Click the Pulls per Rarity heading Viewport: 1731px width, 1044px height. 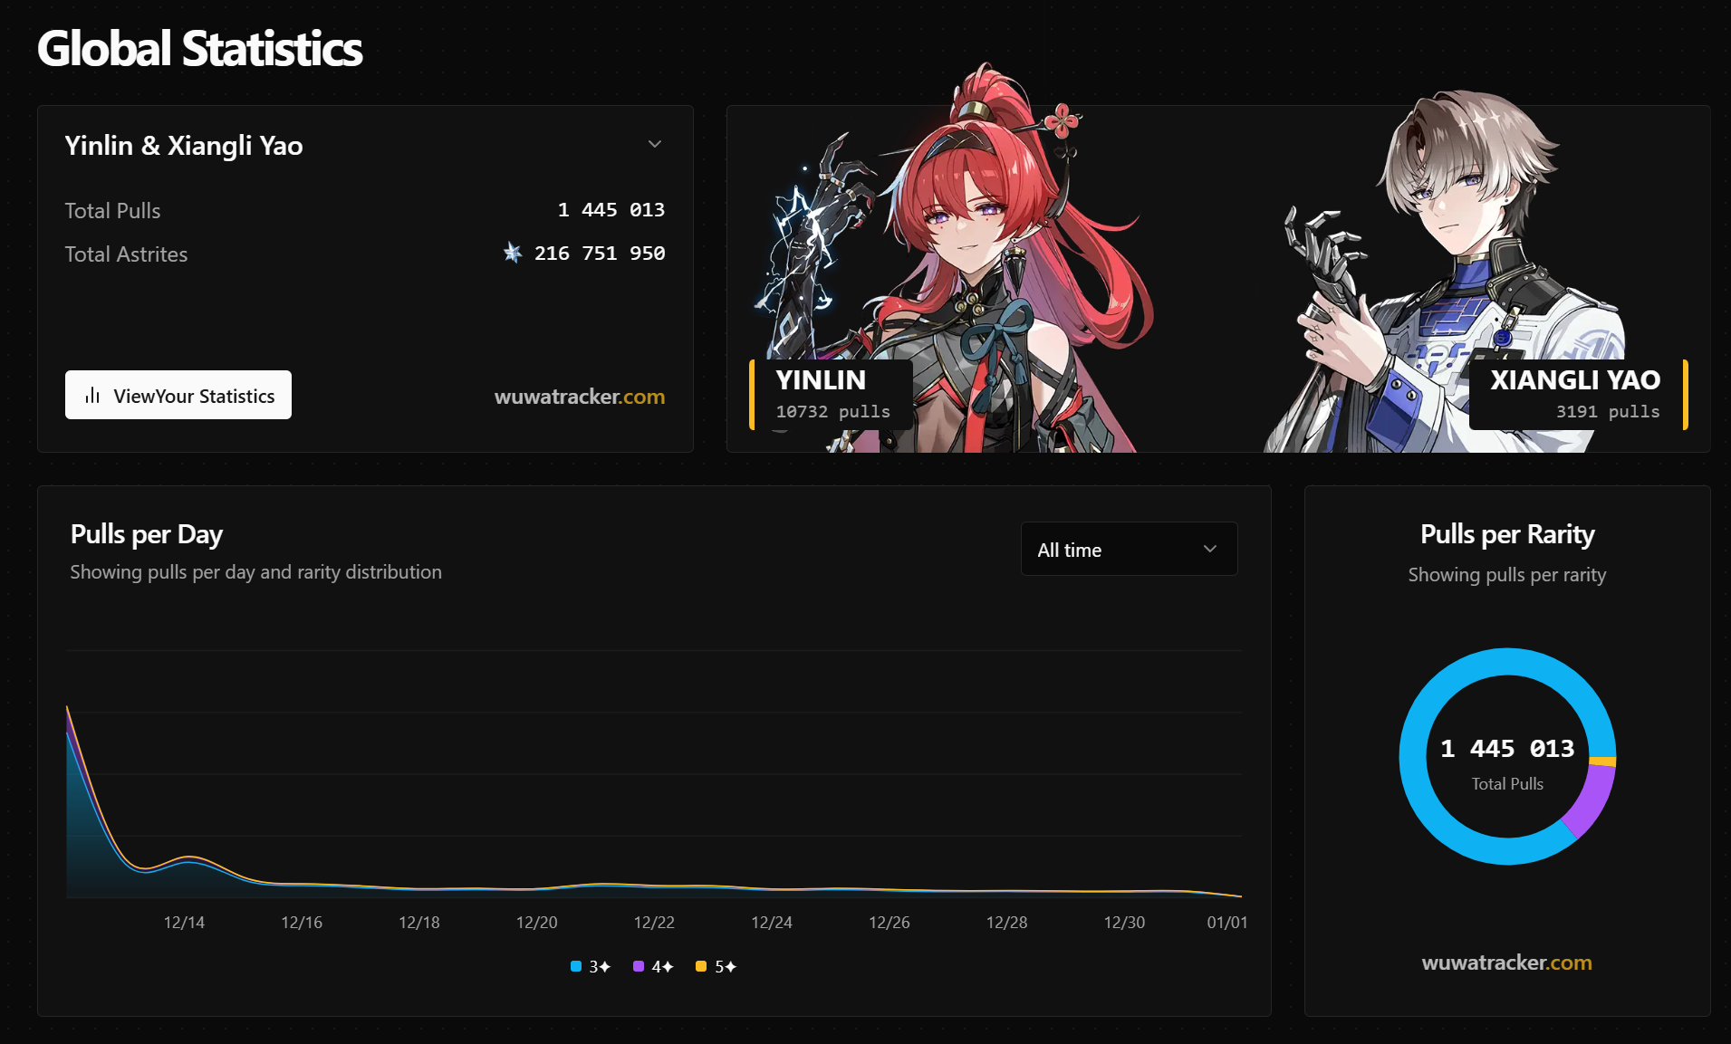[1507, 534]
